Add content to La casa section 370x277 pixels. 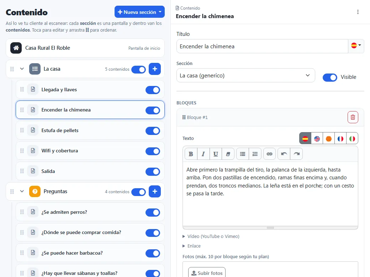[x=155, y=69]
